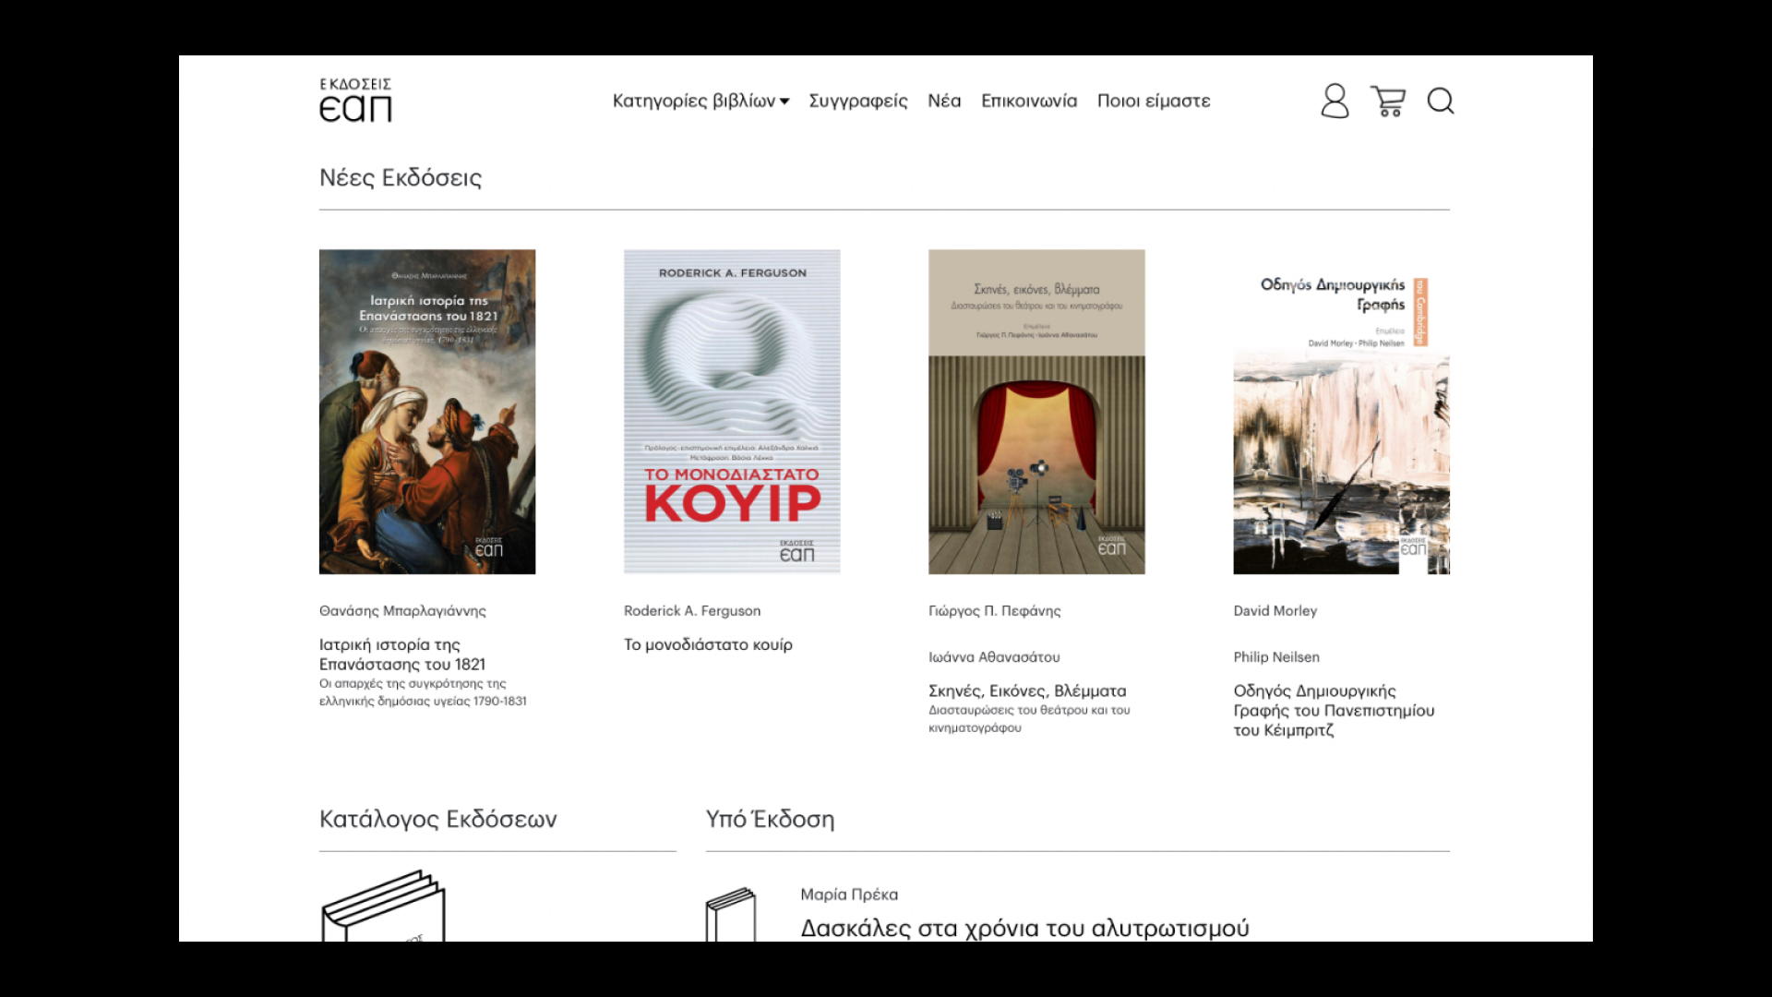Open Δασκάλες στα χρόνια του αλυτρωτισμού
Screen dimensions: 1772x997
coord(1024,928)
